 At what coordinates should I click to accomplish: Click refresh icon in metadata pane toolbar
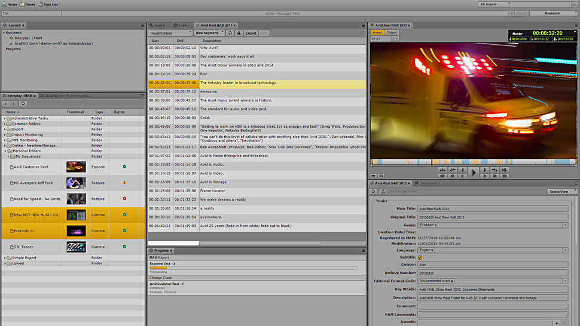pyautogui.click(x=373, y=191)
